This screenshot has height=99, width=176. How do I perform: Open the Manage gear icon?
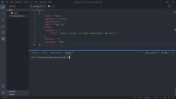tap(3, 93)
